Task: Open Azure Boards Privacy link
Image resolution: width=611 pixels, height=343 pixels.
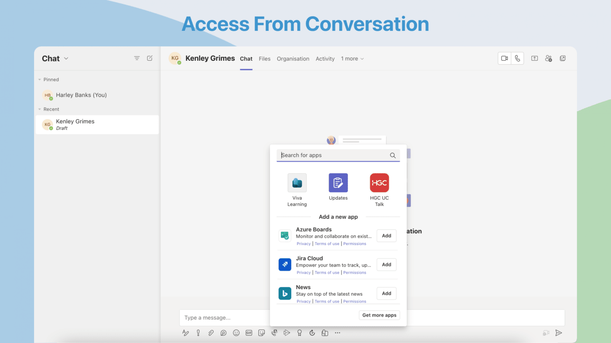Action: [304, 244]
